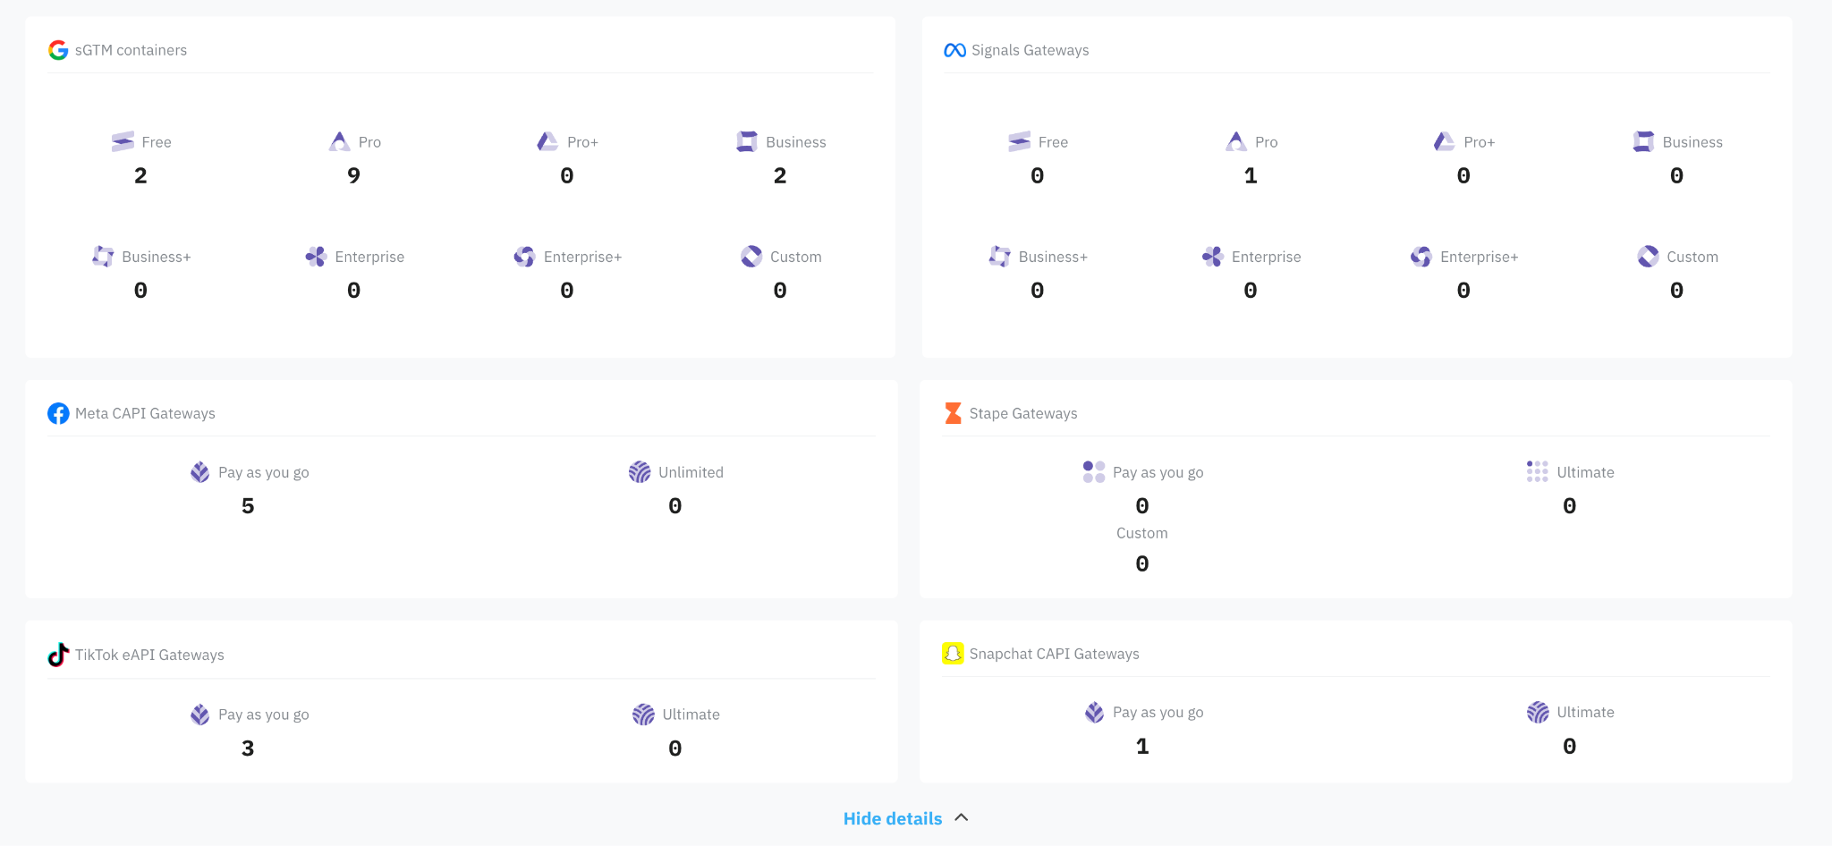Screen dimensions: 1832x846
Task: Click the Enterprise plan icon under Signals Gateways
Action: [1213, 257]
